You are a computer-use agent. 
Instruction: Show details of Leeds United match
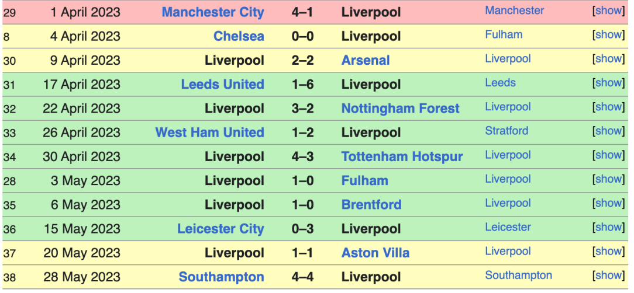coord(608,83)
